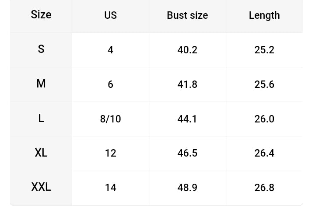Select the XXL size row label
315x206 pixels.
41,188
